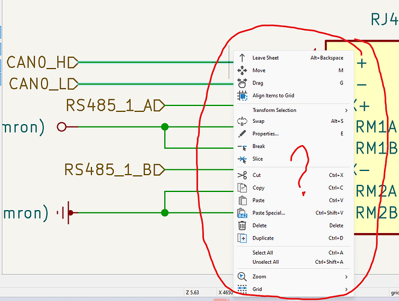Click the lower green wire junction dot
399x301 pixels.
pos(165,213)
